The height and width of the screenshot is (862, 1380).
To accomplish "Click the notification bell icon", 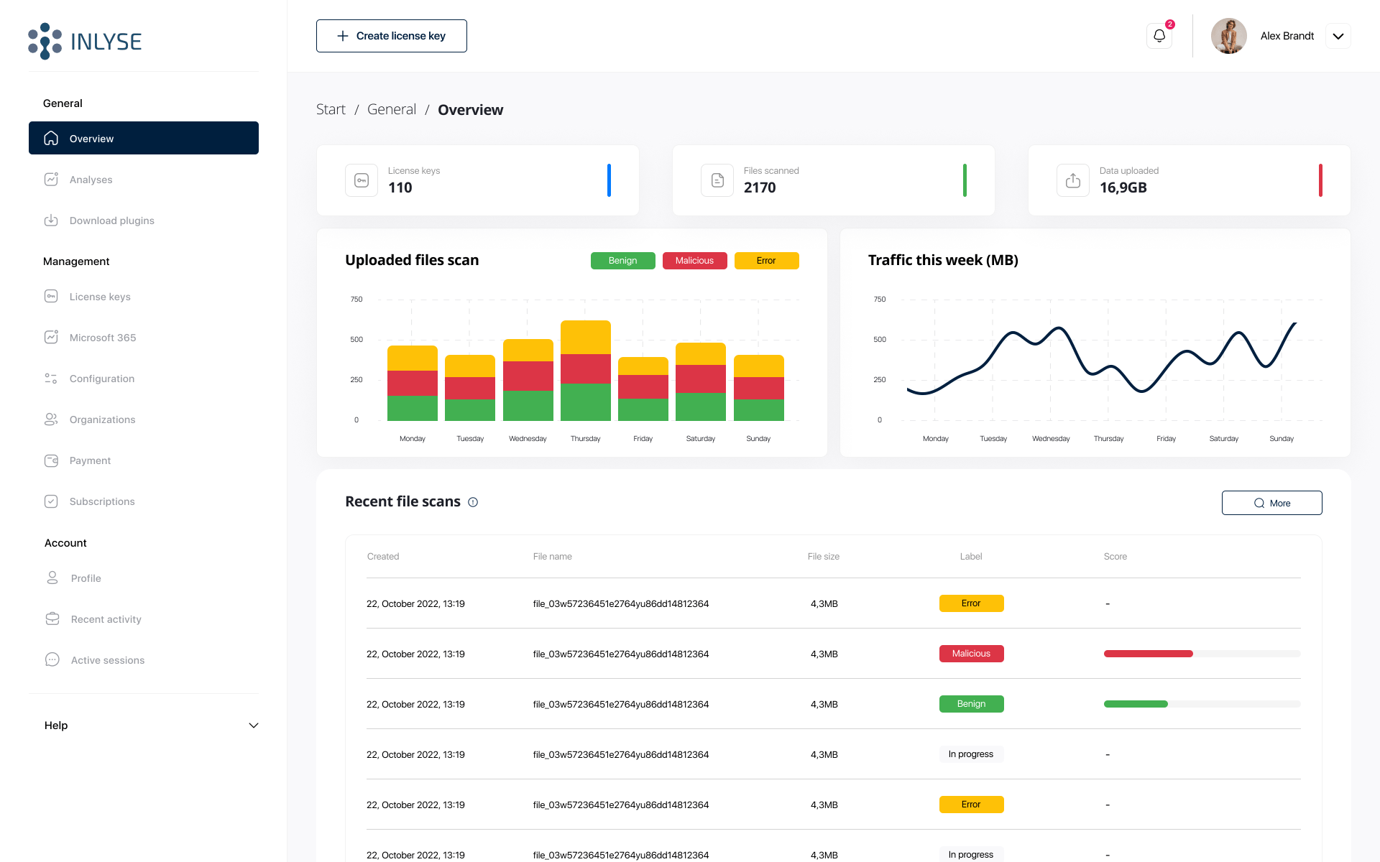I will point(1159,35).
